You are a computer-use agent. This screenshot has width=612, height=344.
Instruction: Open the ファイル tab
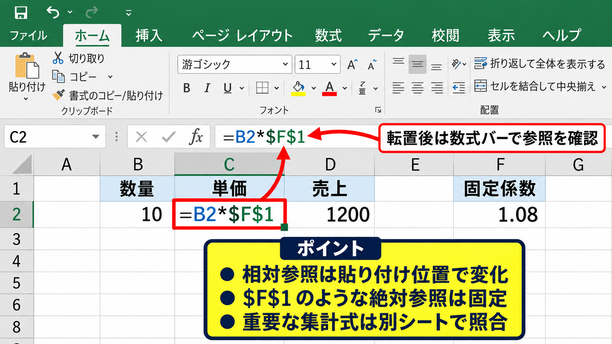[28, 35]
